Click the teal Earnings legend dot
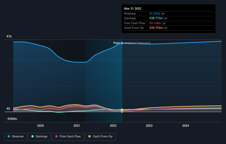The height and width of the screenshot is (144, 226). pos(32,136)
